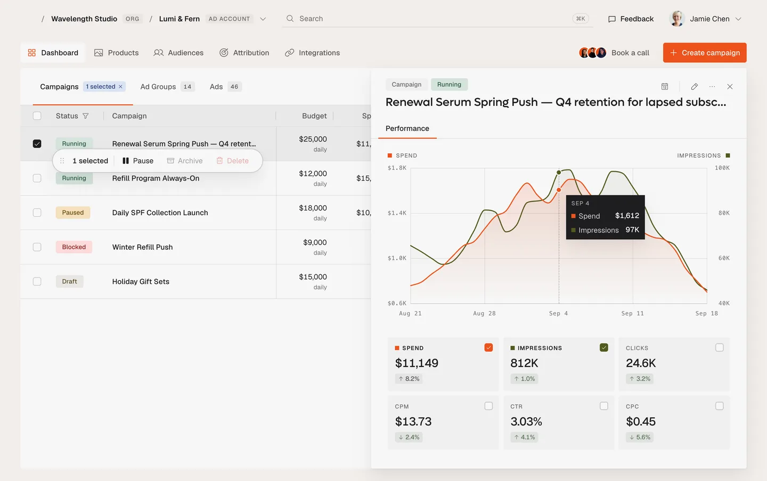
Task: Toggle the select-all header checkbox
Action: [37, 116]
